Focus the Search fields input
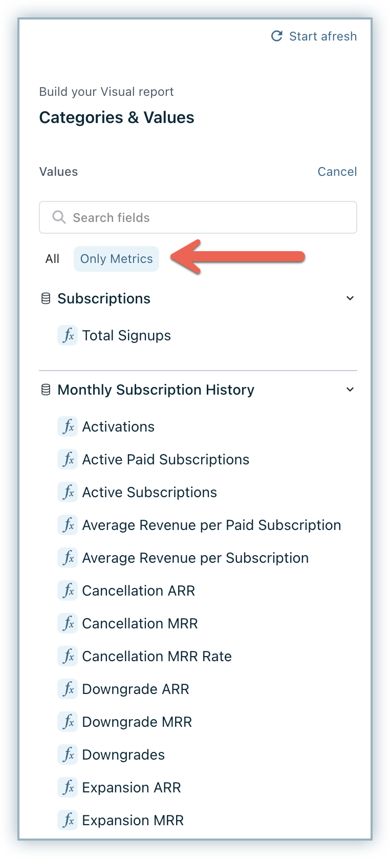Viewport: 390px width, 858px height. click(x=205, y=217)
